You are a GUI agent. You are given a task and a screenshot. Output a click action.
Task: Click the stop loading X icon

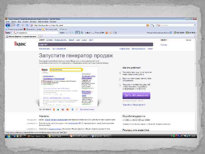tap(22, 25)
